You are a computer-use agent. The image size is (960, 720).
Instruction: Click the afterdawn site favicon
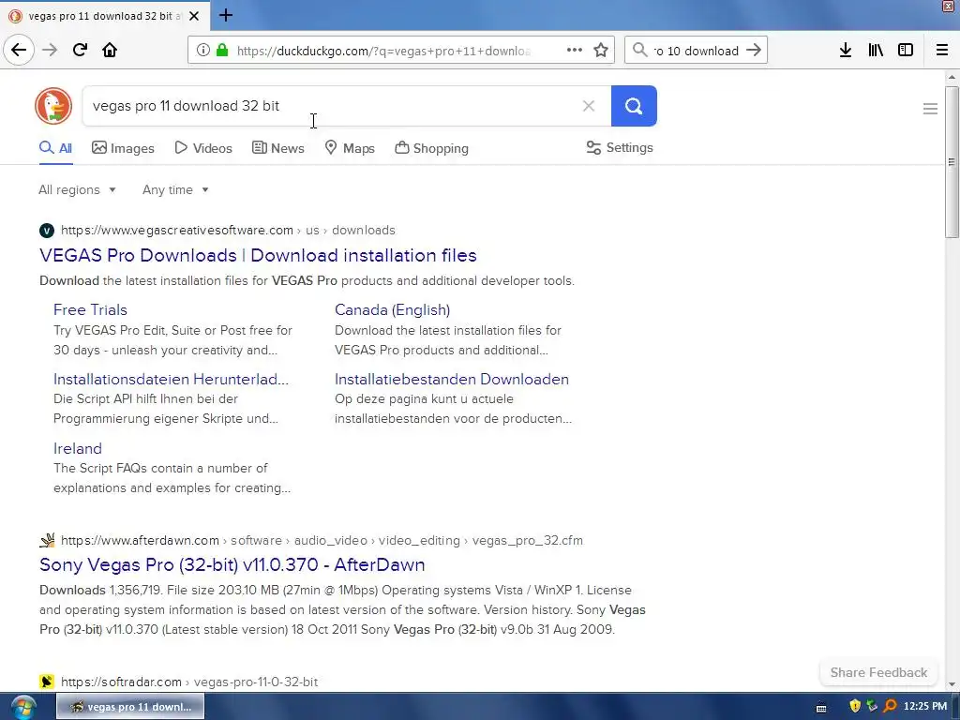(x=47, y=540)
